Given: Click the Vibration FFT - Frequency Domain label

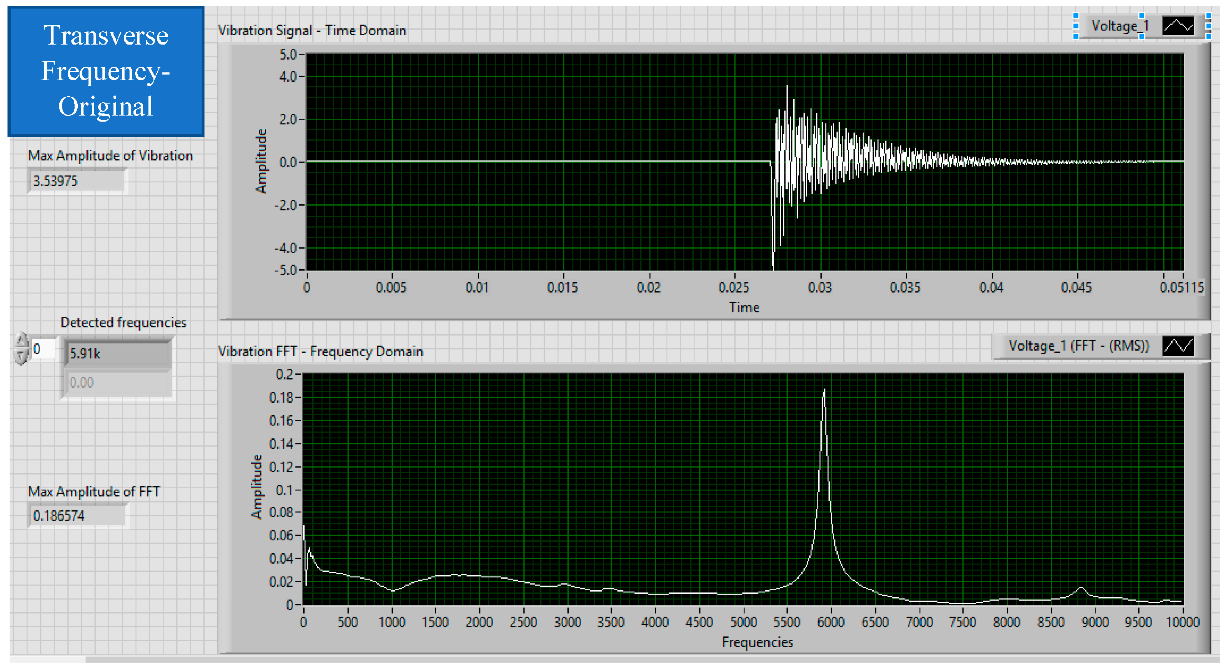Looking at the screenshot, I should [x=320, y=351].
